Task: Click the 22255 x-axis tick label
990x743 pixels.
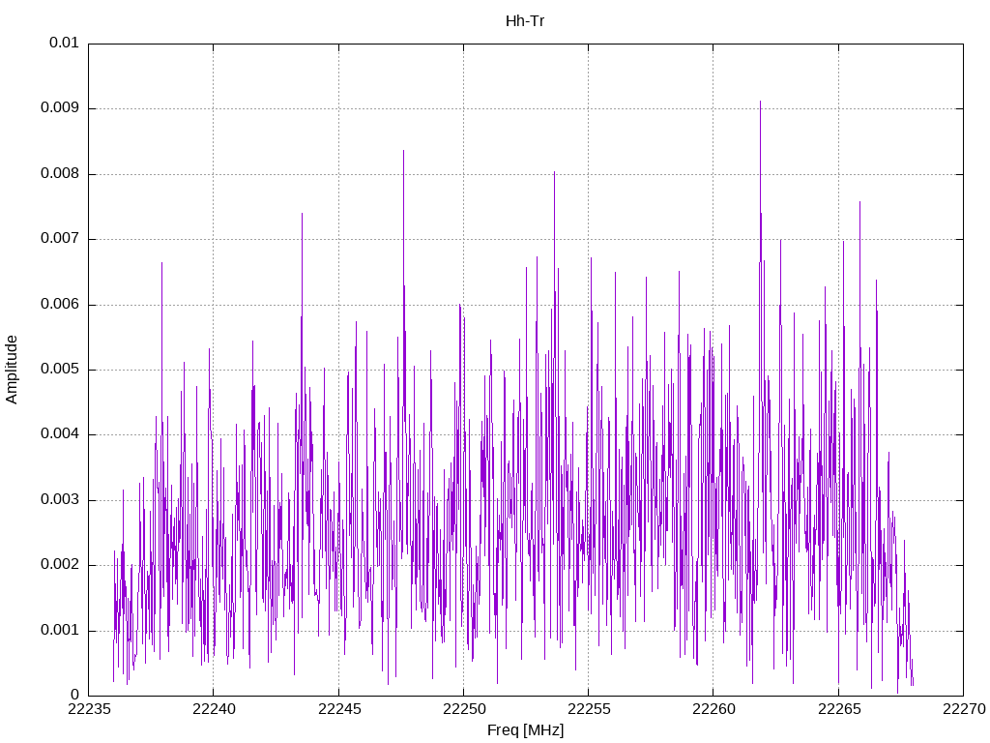Action: pos(589,709)
